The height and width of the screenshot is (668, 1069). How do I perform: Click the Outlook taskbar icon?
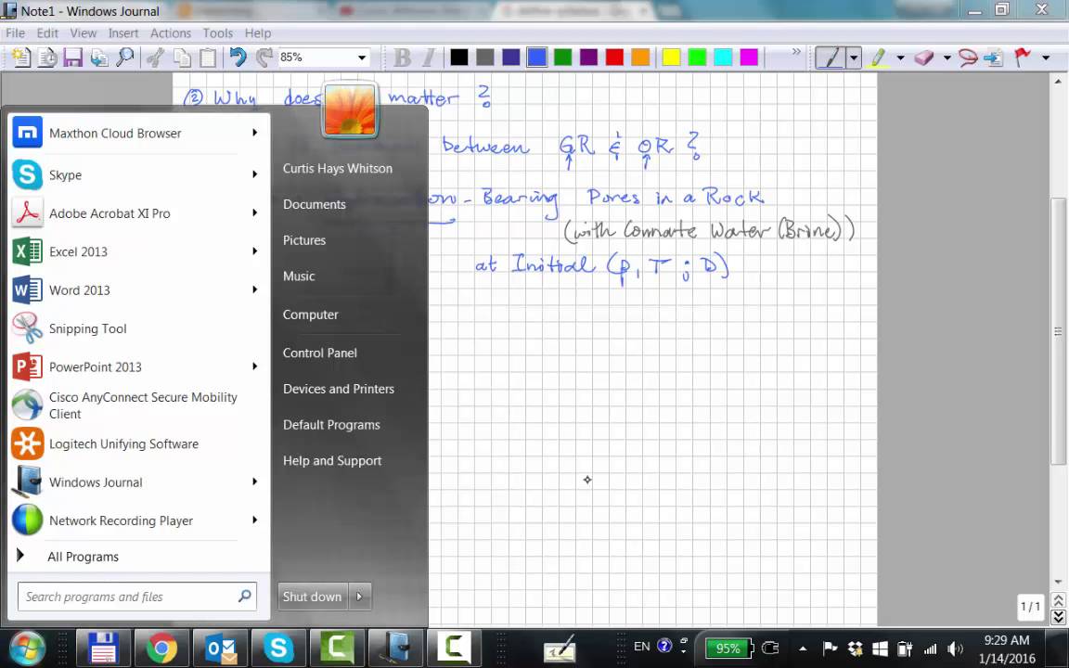tap(220, 647)
